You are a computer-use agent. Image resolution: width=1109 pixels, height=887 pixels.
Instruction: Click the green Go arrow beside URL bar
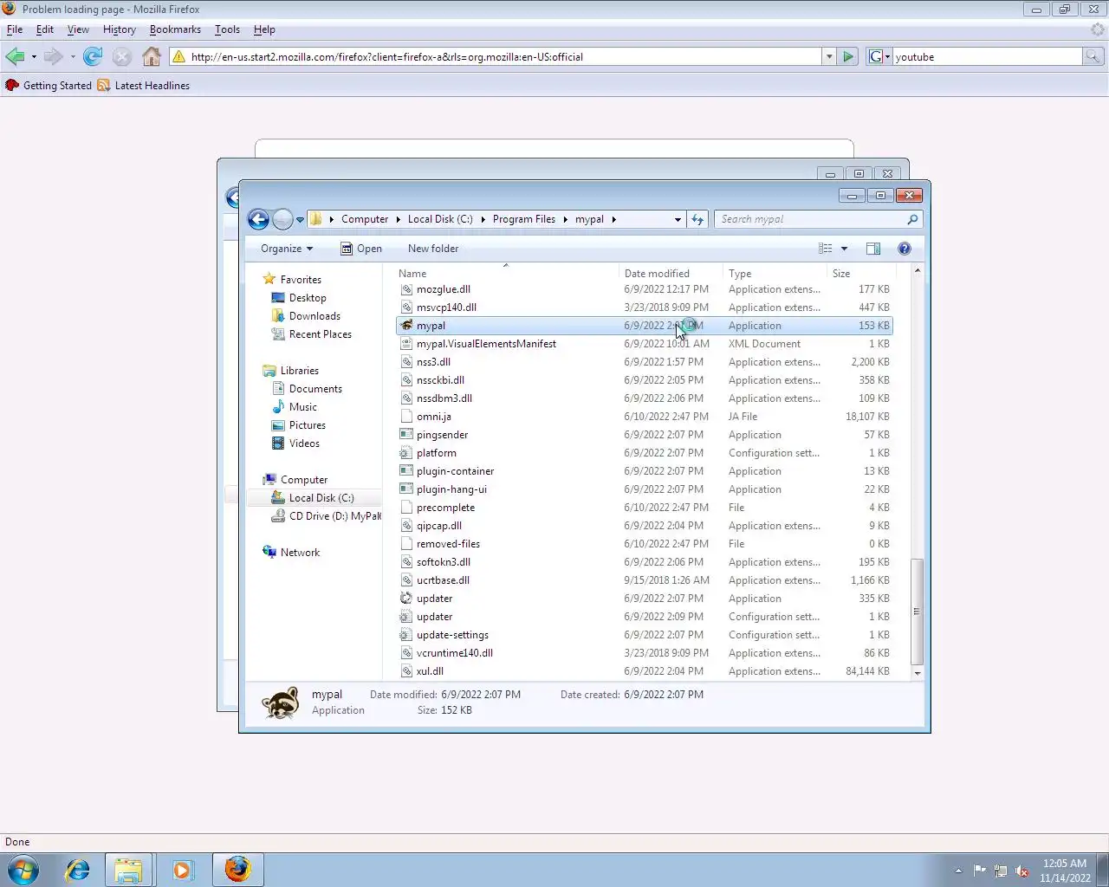coord(848,57)
